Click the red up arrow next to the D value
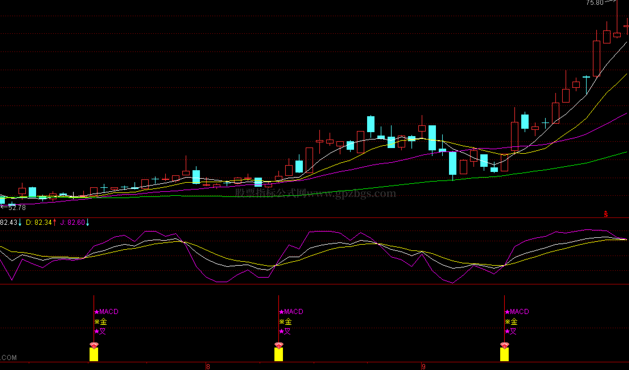The height and width of the screenshot is (370, 629). coord(55,222)
